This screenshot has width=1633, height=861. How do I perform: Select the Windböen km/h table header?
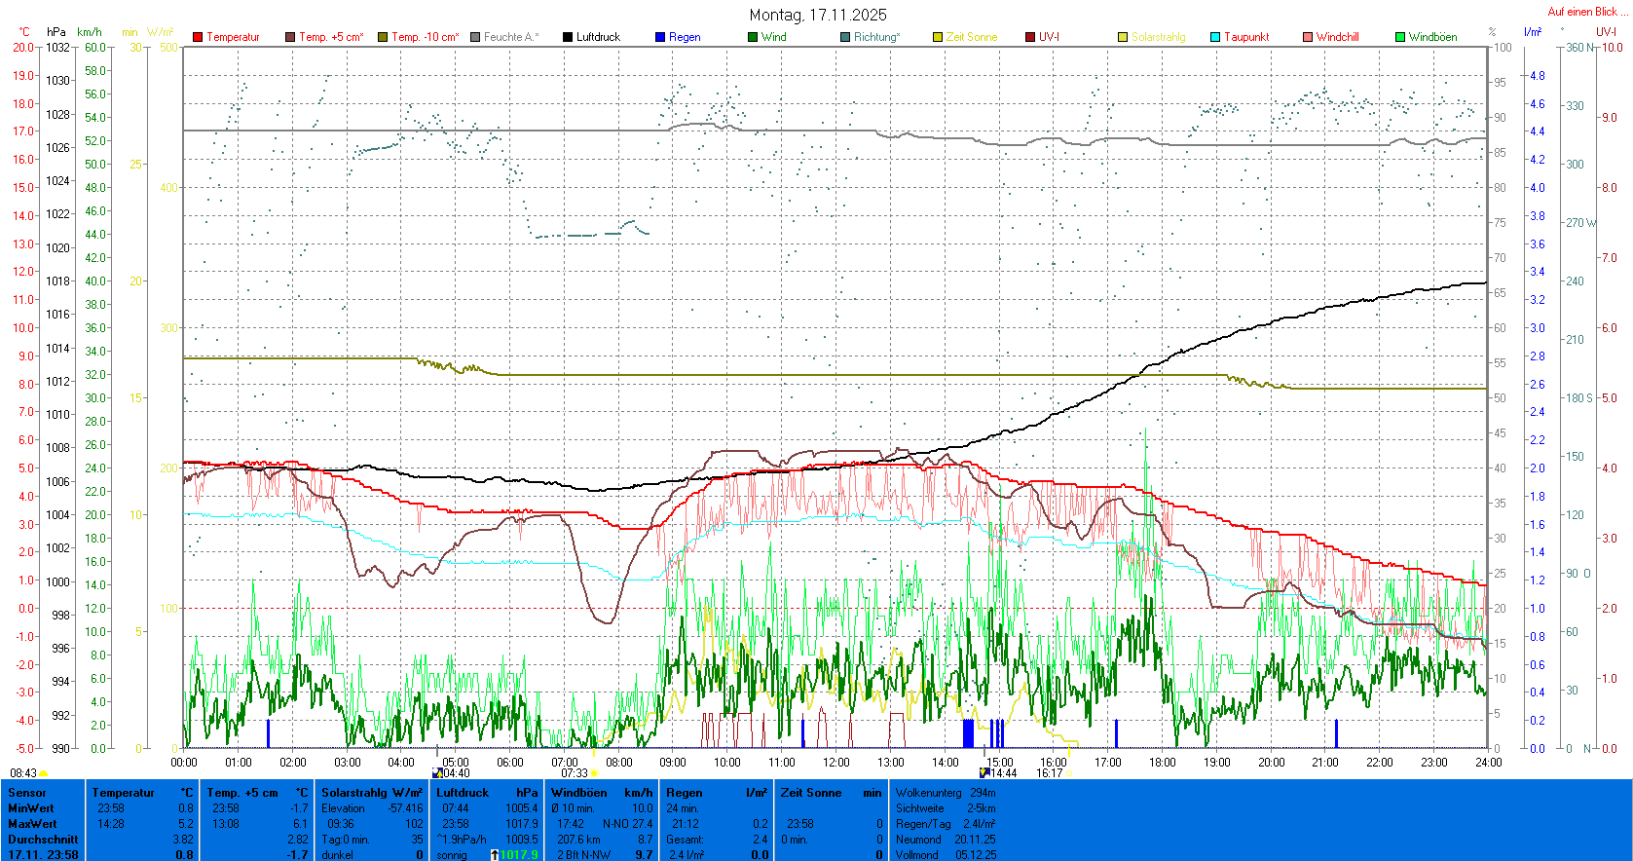point(601,793)
